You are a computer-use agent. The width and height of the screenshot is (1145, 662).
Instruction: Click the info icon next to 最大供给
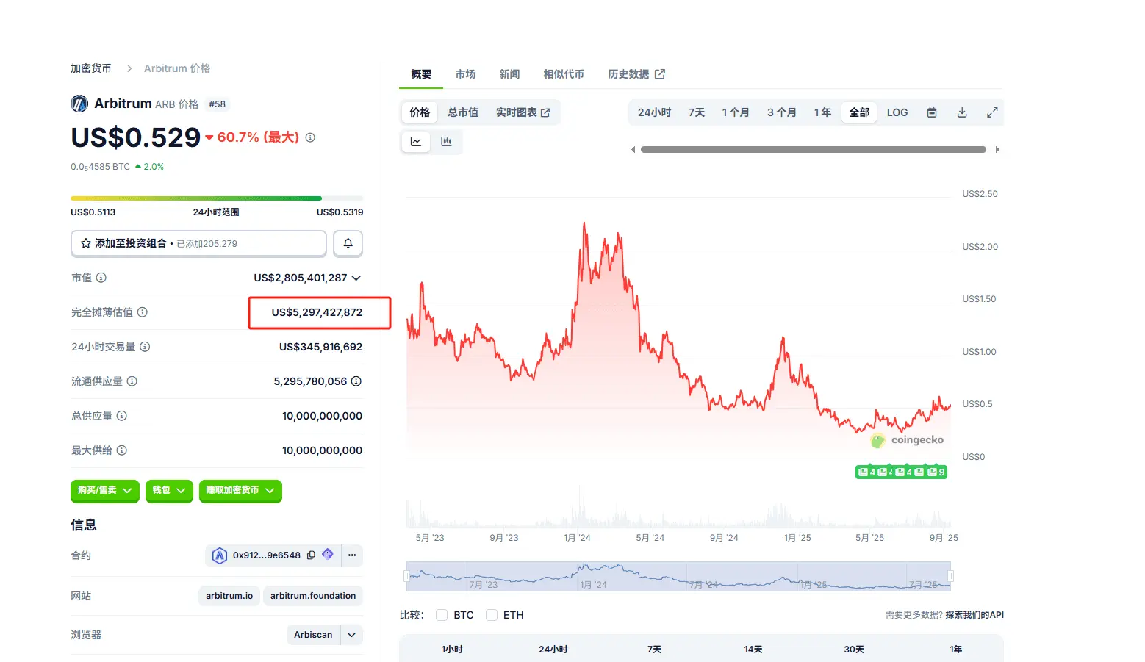tap(122, 450)
